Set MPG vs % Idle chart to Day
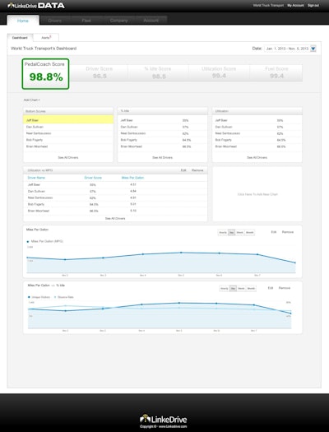This screenshot has height=432, width=329. tap(233, 289)
